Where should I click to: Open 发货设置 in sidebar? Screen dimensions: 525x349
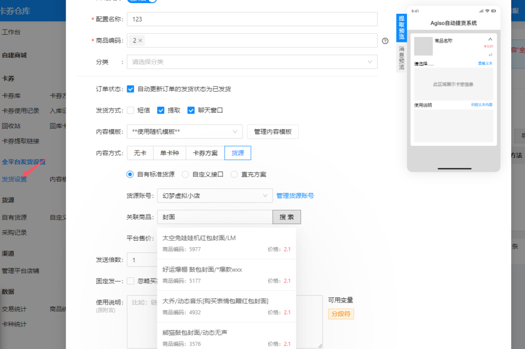pyautogui.click(x=14, y=179)
